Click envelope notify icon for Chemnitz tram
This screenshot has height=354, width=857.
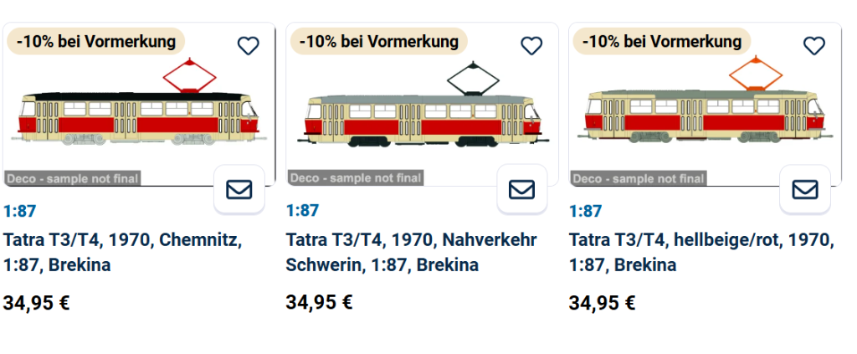(x=239, y=190)
